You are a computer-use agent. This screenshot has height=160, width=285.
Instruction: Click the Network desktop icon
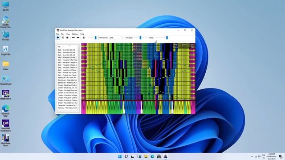(x=6, y=36)
